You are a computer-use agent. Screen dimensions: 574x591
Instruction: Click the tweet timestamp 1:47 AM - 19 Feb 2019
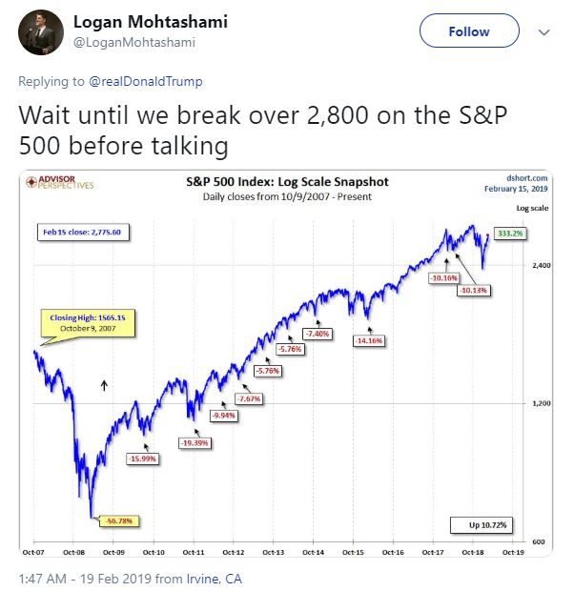88,576
